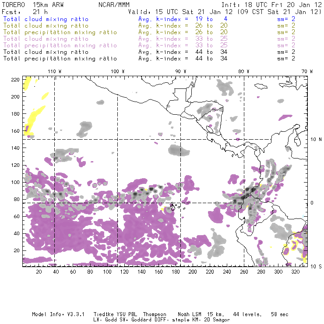The image size is (324, 324).
Task: Click the Tiedtke YSU PBL text
Action: (115, 314)
